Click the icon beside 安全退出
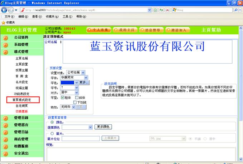This screenshot has width=243, height=164. tap(5, 154)
